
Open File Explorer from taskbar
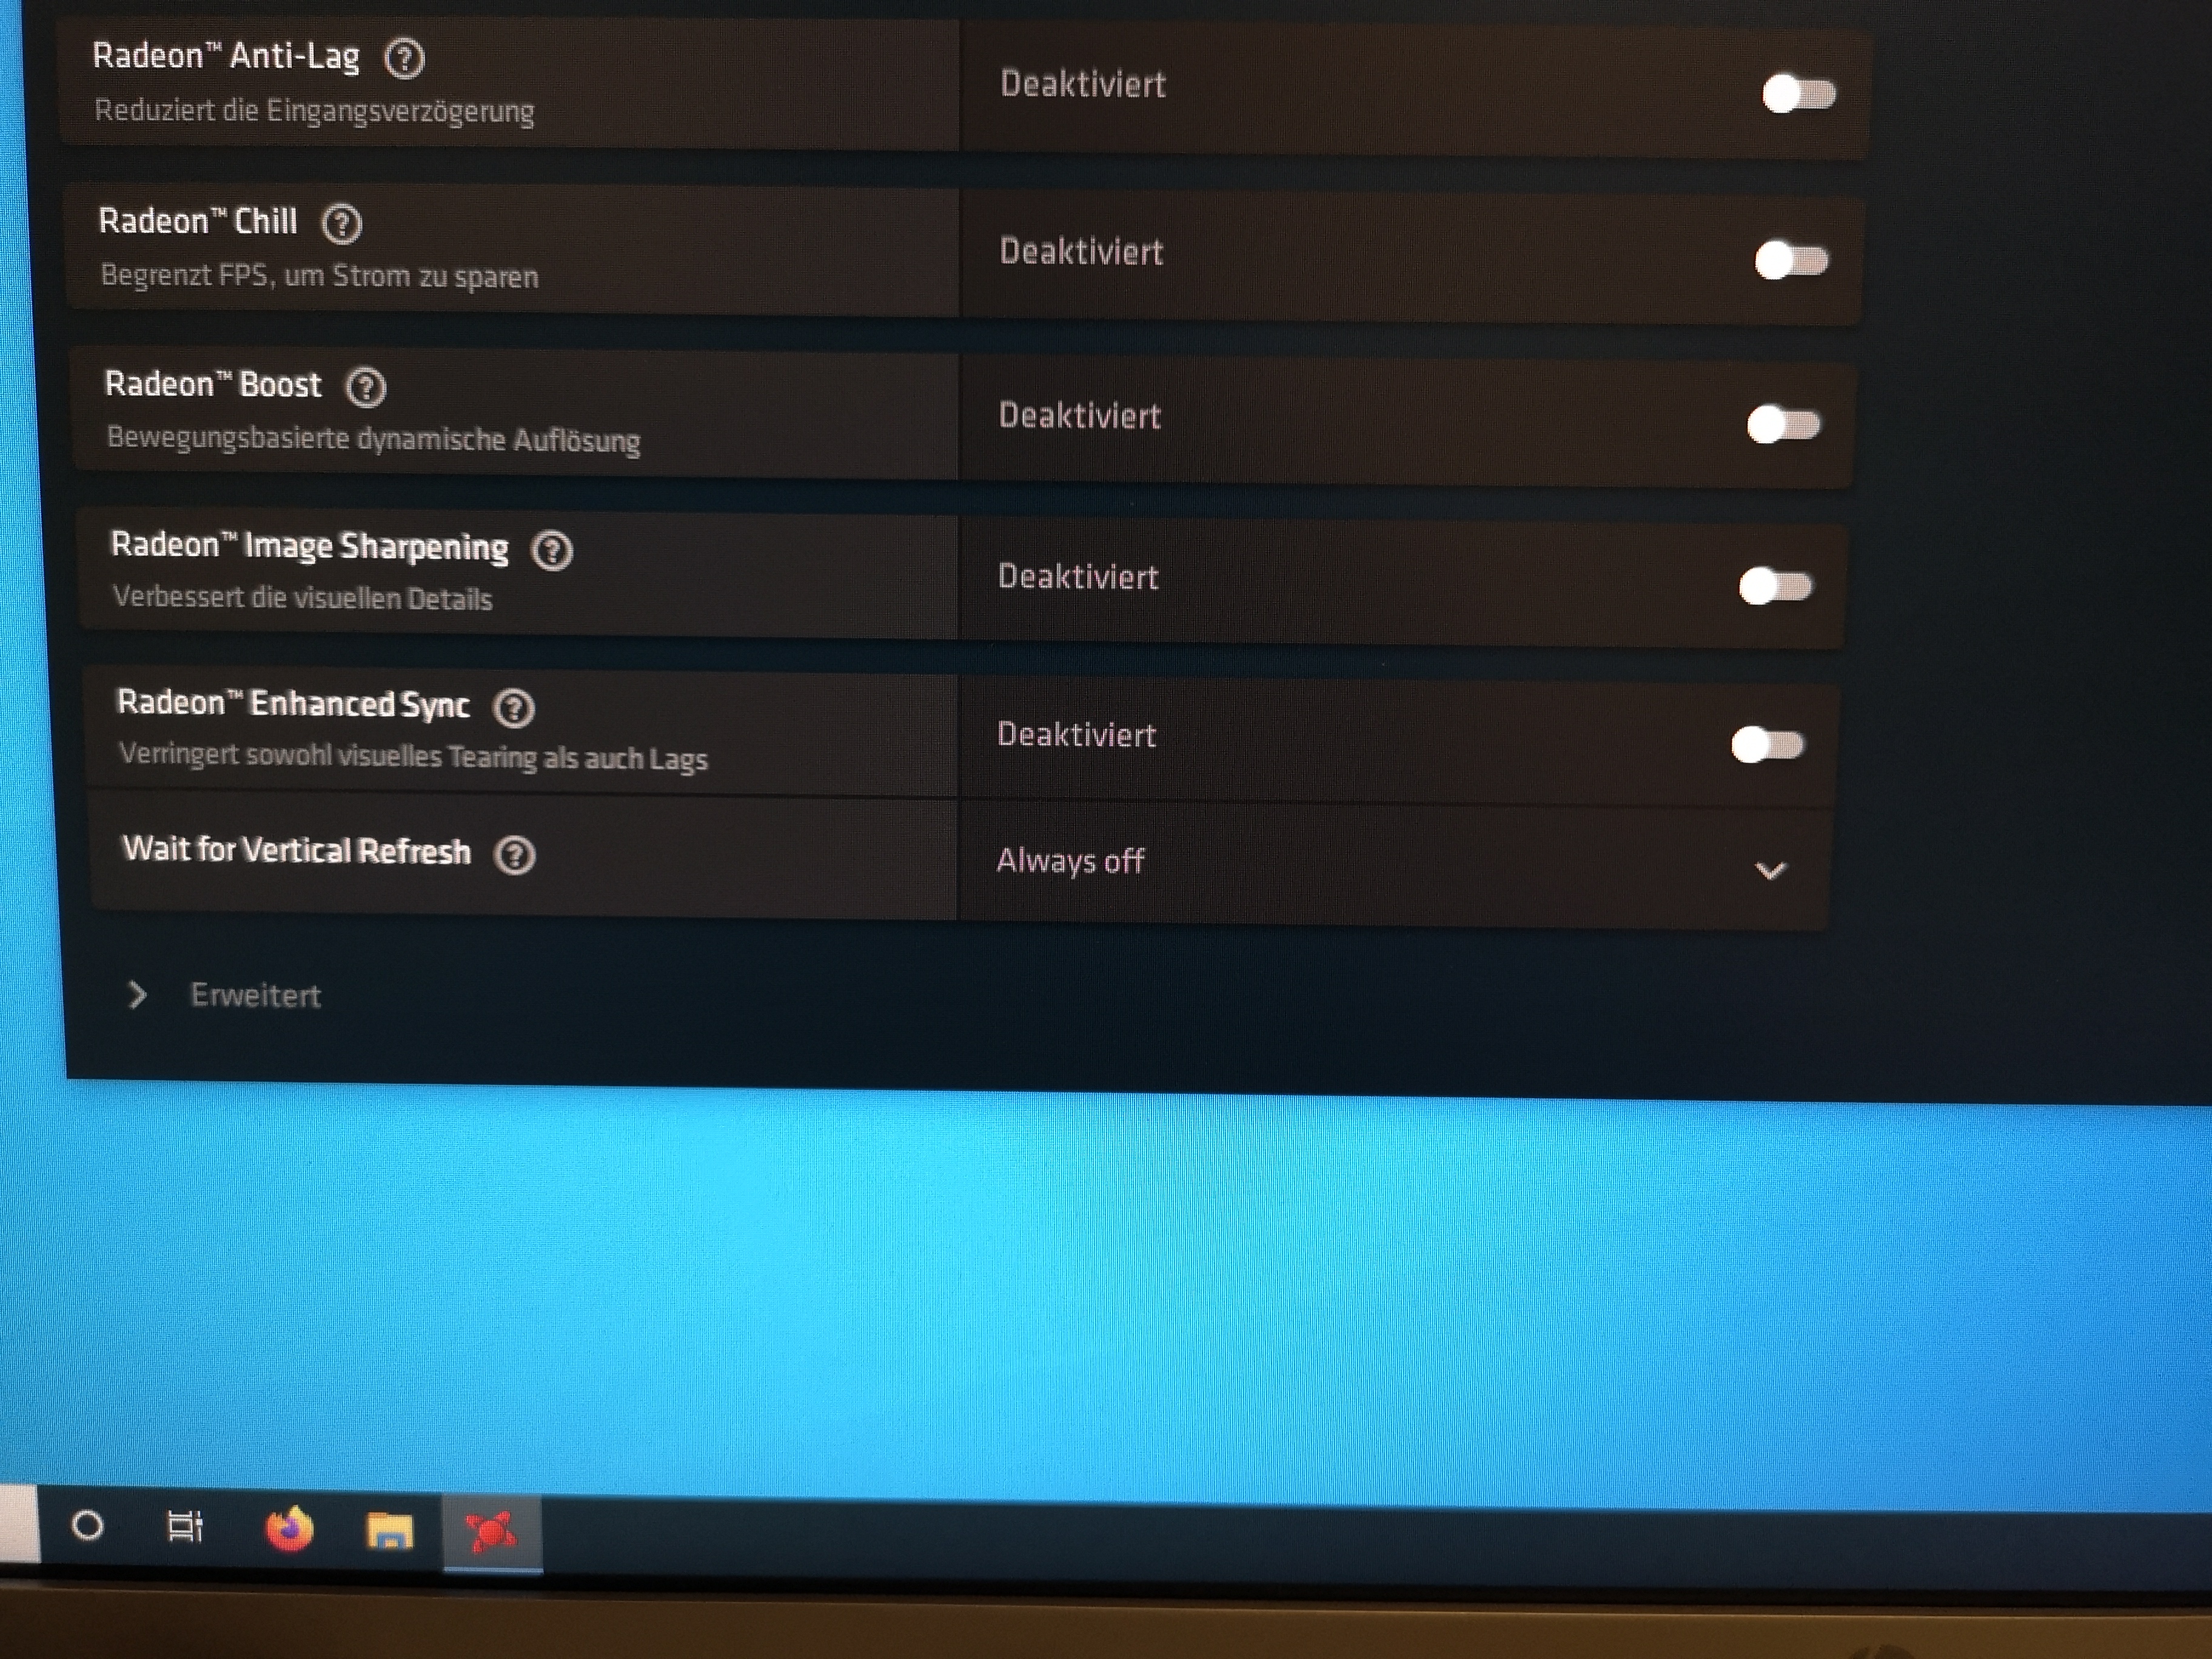pyautogui.click(x=389, y=1530)
